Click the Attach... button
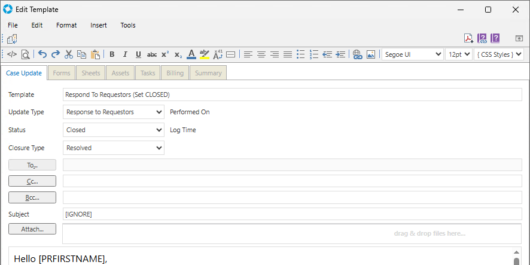530x265 pixels. (x=32, y=229)
